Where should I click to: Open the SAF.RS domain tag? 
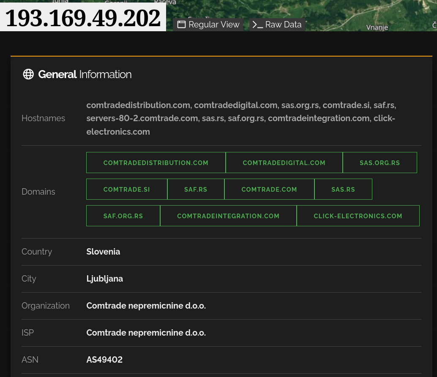tap(196, 189)
